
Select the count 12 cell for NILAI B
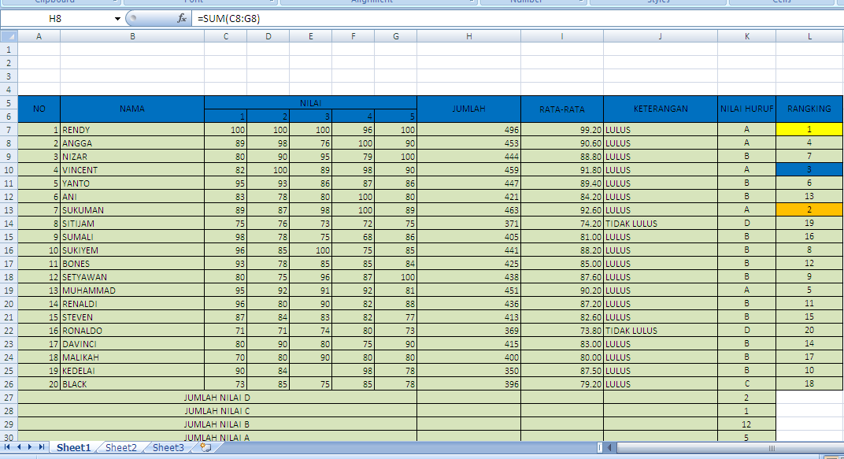[x=746, y=424]
